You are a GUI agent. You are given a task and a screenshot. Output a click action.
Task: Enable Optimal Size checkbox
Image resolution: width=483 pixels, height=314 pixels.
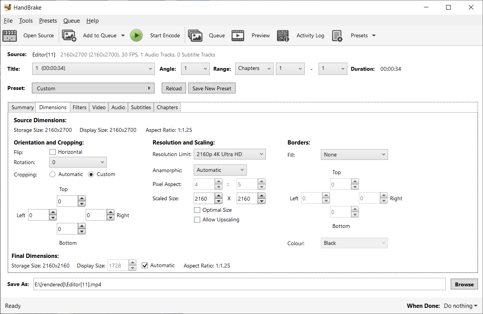[197, 210]
